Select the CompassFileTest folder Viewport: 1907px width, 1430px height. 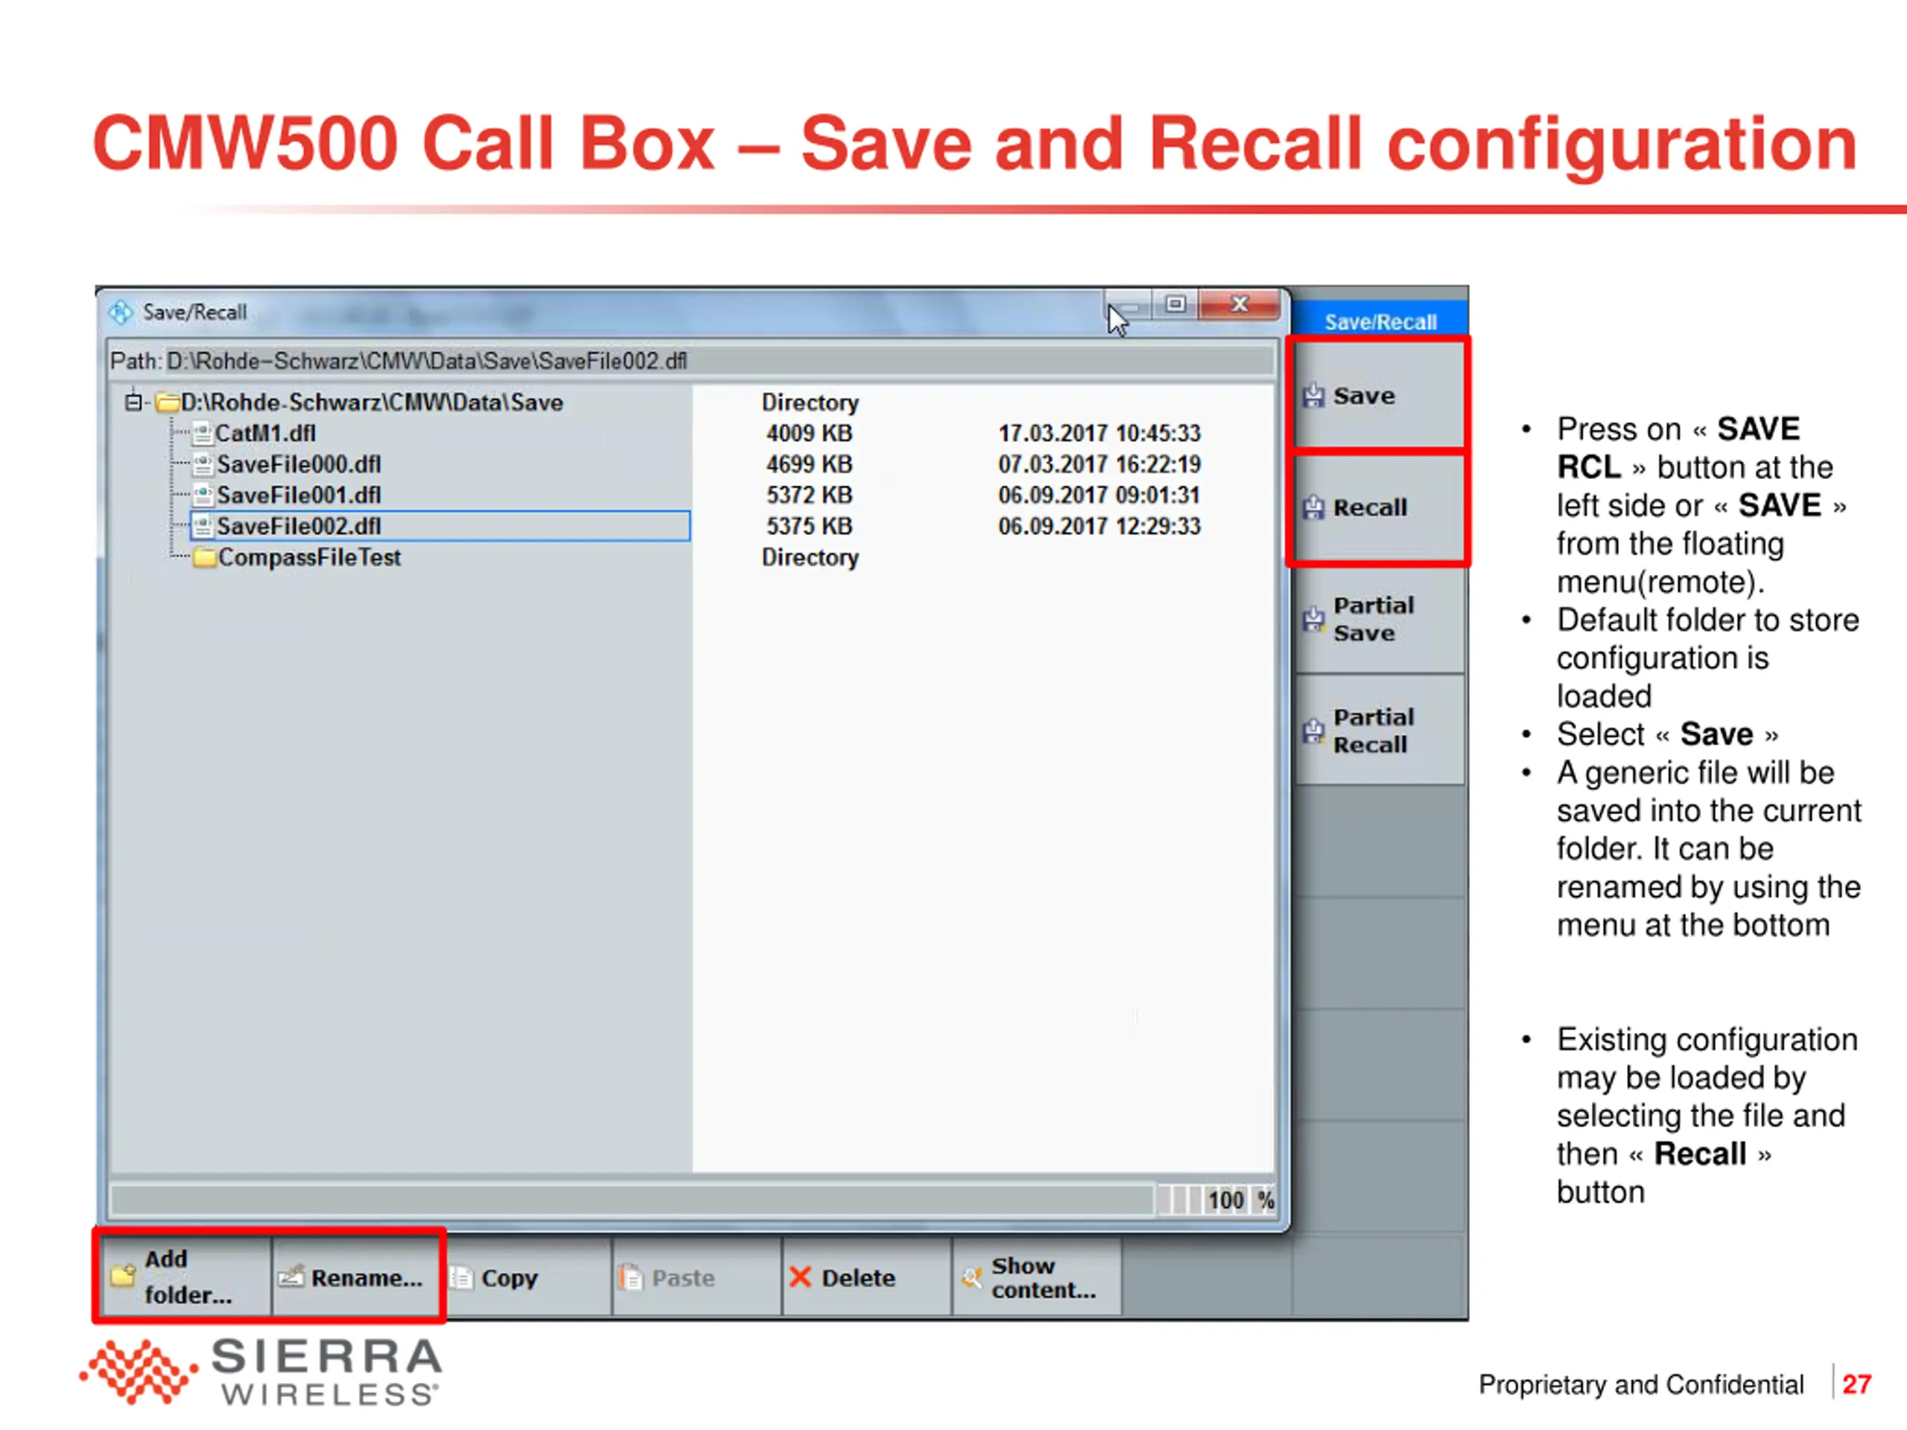[309, 558]
